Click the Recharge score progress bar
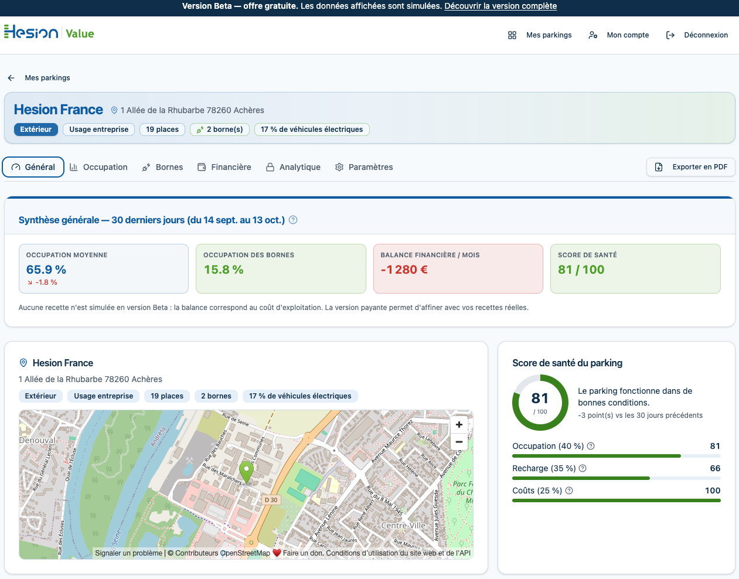The height and width of the screenshot is (579, 739). [617, 478]
